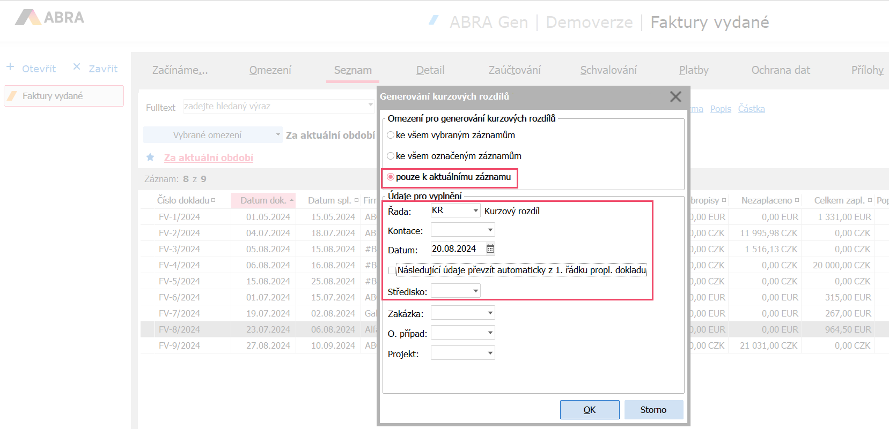Open the Kontace dropdown
The width and height of the screenshot is (889, 429).
click(490, 230)
